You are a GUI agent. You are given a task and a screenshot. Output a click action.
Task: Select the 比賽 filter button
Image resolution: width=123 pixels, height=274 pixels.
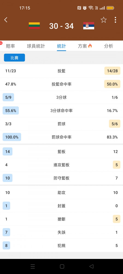[14, 58]
